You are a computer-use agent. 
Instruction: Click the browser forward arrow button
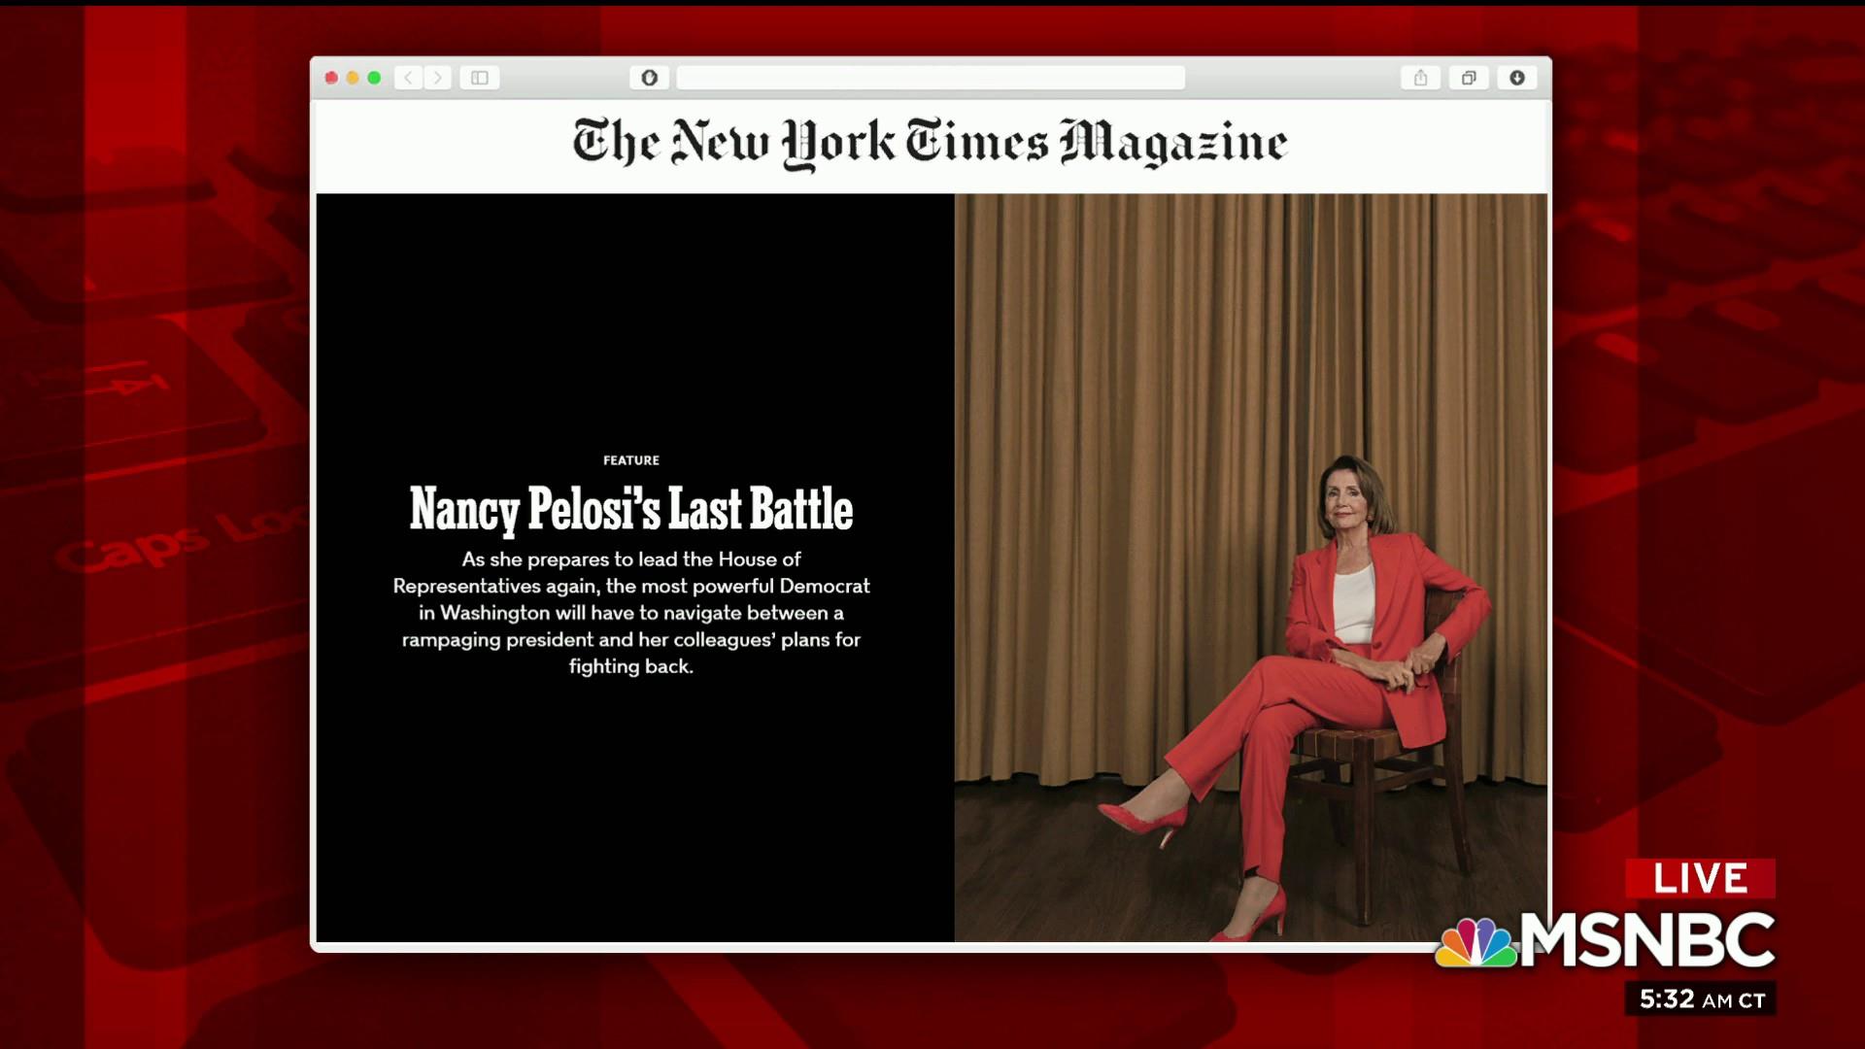438,78
